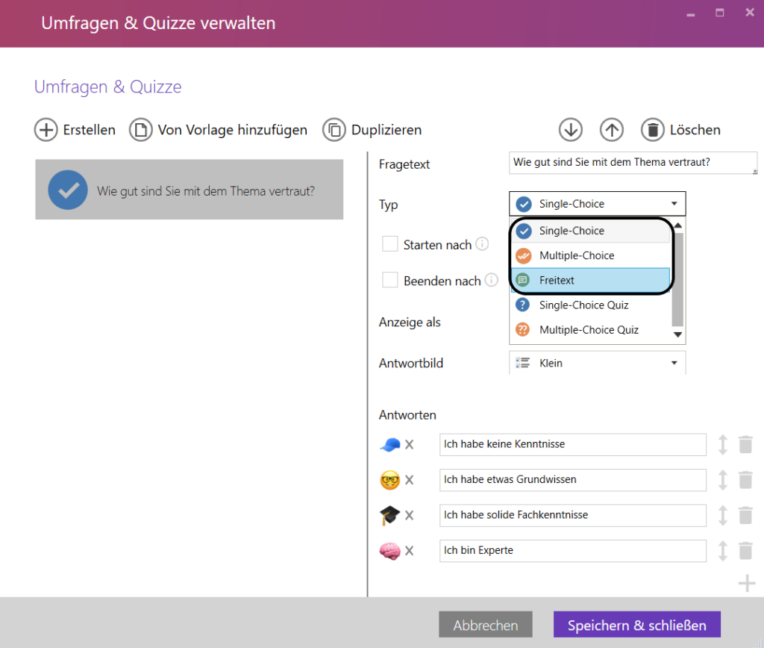Choose Single-Choice from the type list
This screenshot has height=648, width=764.
point(591,231)
